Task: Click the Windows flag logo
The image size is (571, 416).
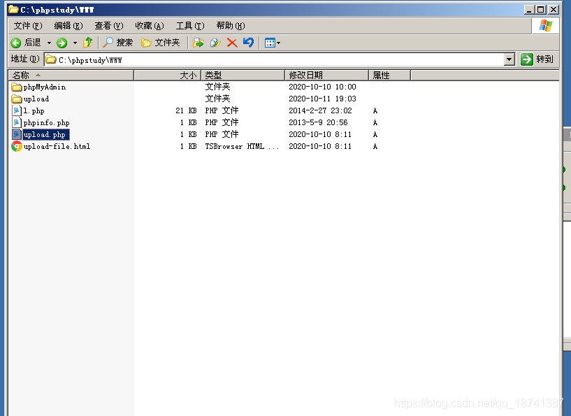Action: [x=546, y=25]
